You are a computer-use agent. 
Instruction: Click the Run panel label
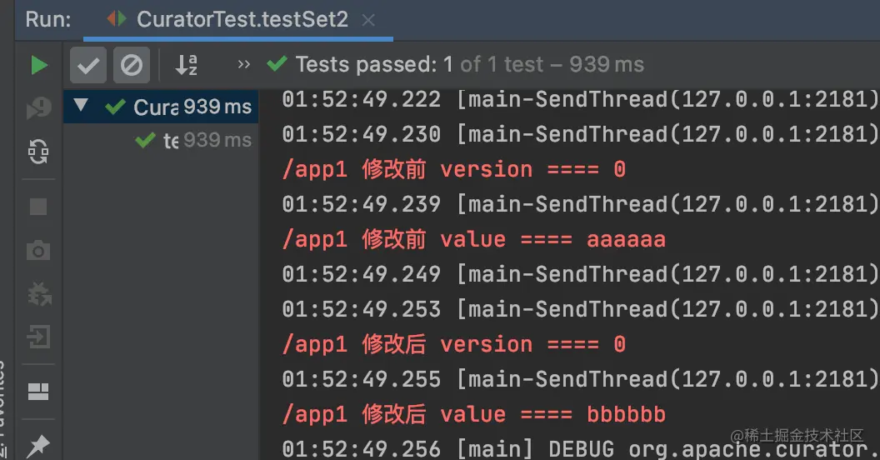coord(48,20)
